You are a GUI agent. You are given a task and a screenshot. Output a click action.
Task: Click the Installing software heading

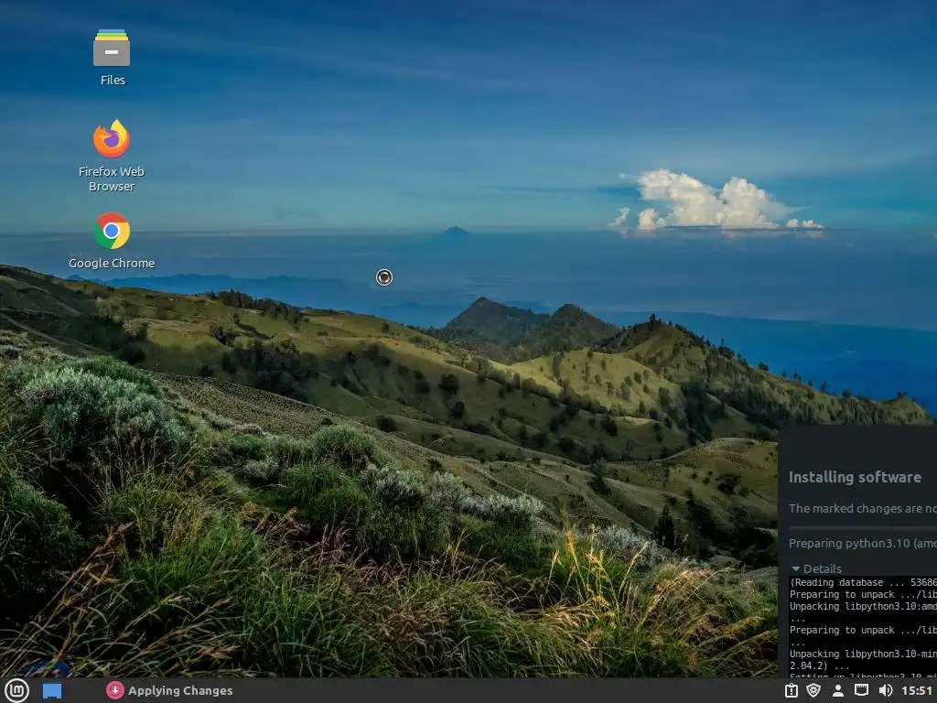855,477
